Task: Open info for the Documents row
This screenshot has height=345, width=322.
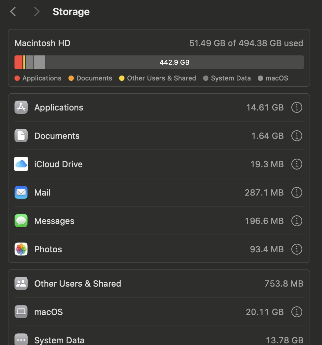Action: (297, 136)
